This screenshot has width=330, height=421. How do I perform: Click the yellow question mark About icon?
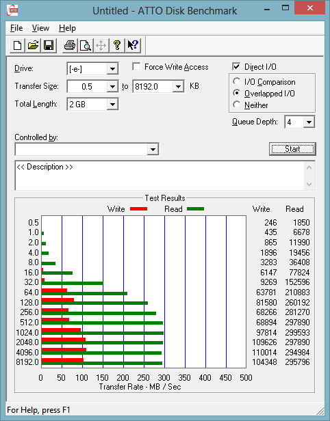pos(117,45)
